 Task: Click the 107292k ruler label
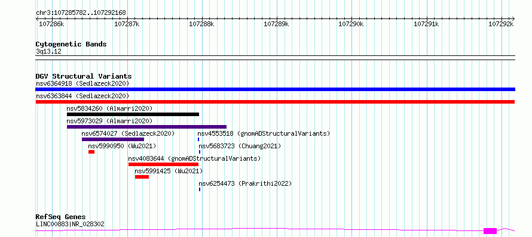click(x=500, y=24)
